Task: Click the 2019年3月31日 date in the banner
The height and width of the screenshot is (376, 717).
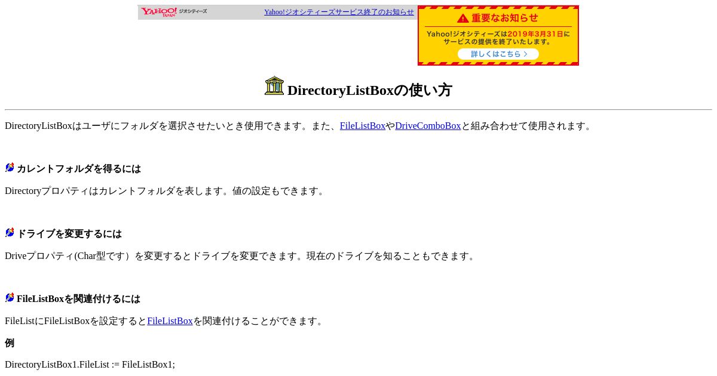Action: [x=535, y=34]
